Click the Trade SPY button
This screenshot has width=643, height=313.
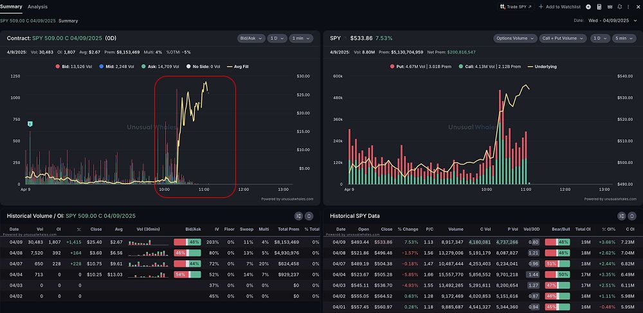pos(516,6)
